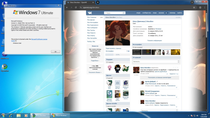This screenshot has width=210, height=118.
Task: Open Мои Настройки in sidebar
Action: [92, 38]
